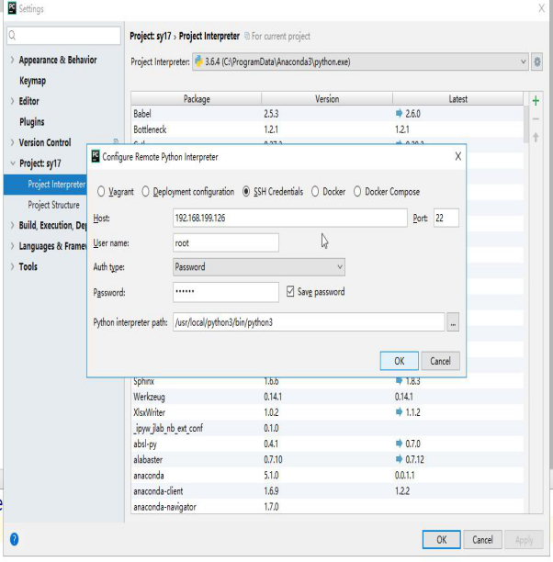Choose the Deployment configuration radio button
Screen dimensions: 553x562
146,192
